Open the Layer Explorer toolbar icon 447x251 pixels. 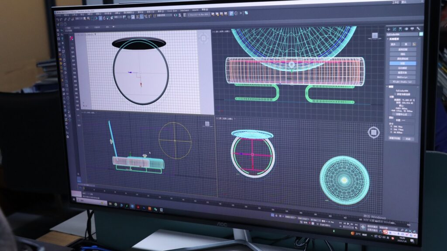click(185, 15)
